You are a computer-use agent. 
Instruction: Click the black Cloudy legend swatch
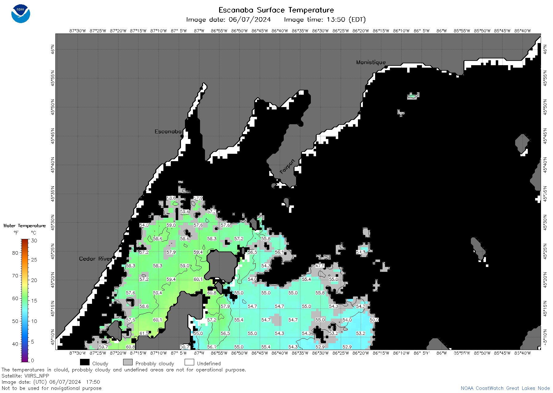tap(85, 362)
